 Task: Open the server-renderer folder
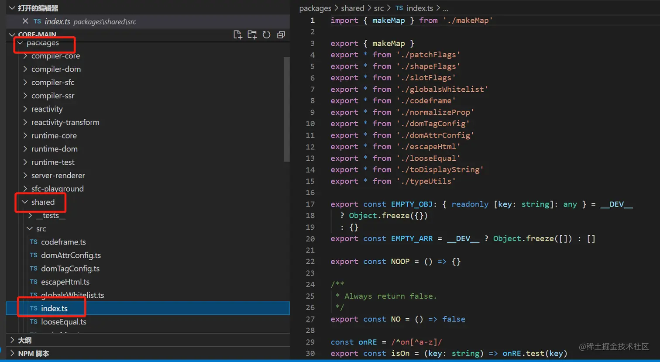(58, 176)
